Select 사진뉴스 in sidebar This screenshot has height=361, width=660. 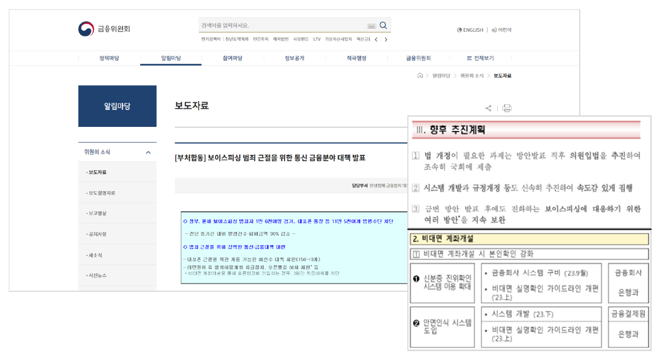117,275
